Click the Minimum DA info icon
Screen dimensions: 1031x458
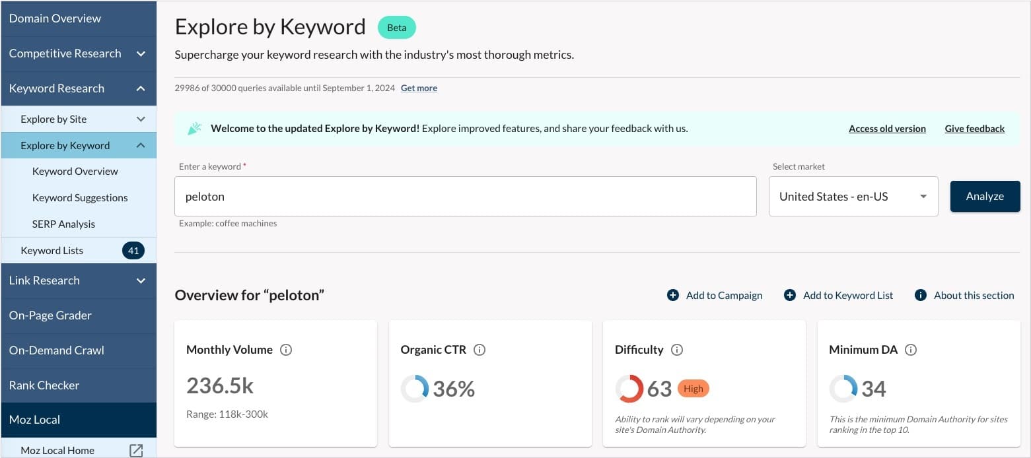911,350
